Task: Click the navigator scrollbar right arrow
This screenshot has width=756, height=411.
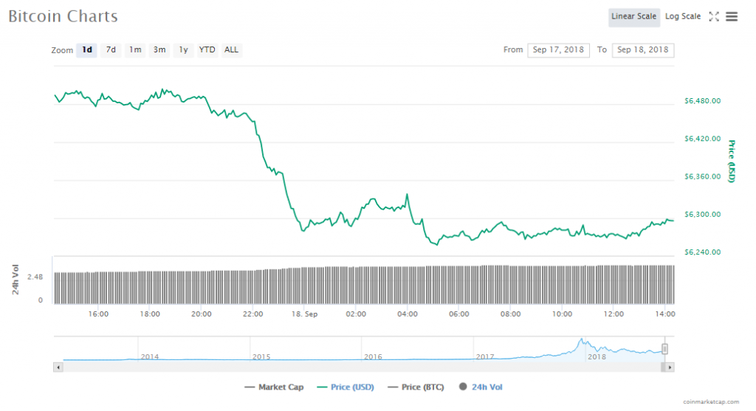Action: 670,367
